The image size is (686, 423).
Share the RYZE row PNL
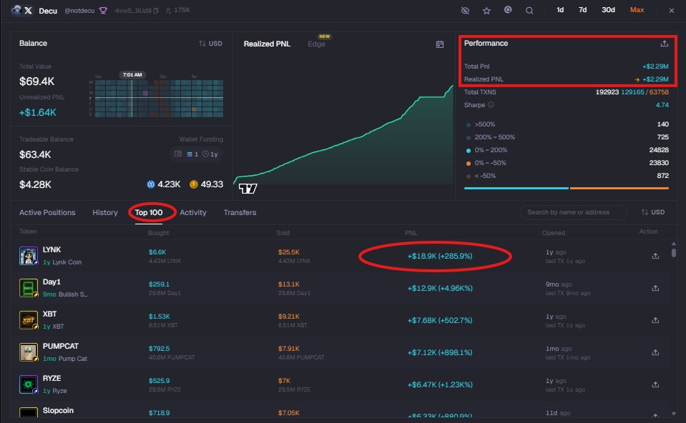pos(655,384)
